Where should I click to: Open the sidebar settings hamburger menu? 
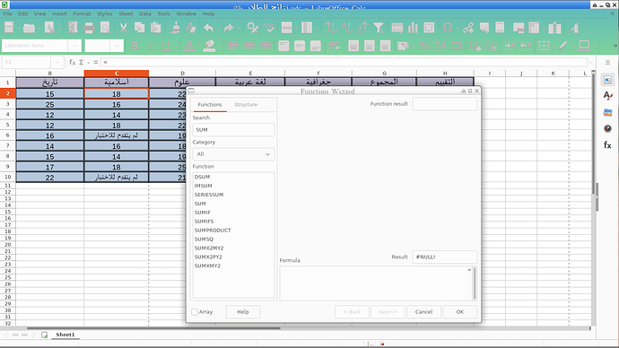pos(607,63)
